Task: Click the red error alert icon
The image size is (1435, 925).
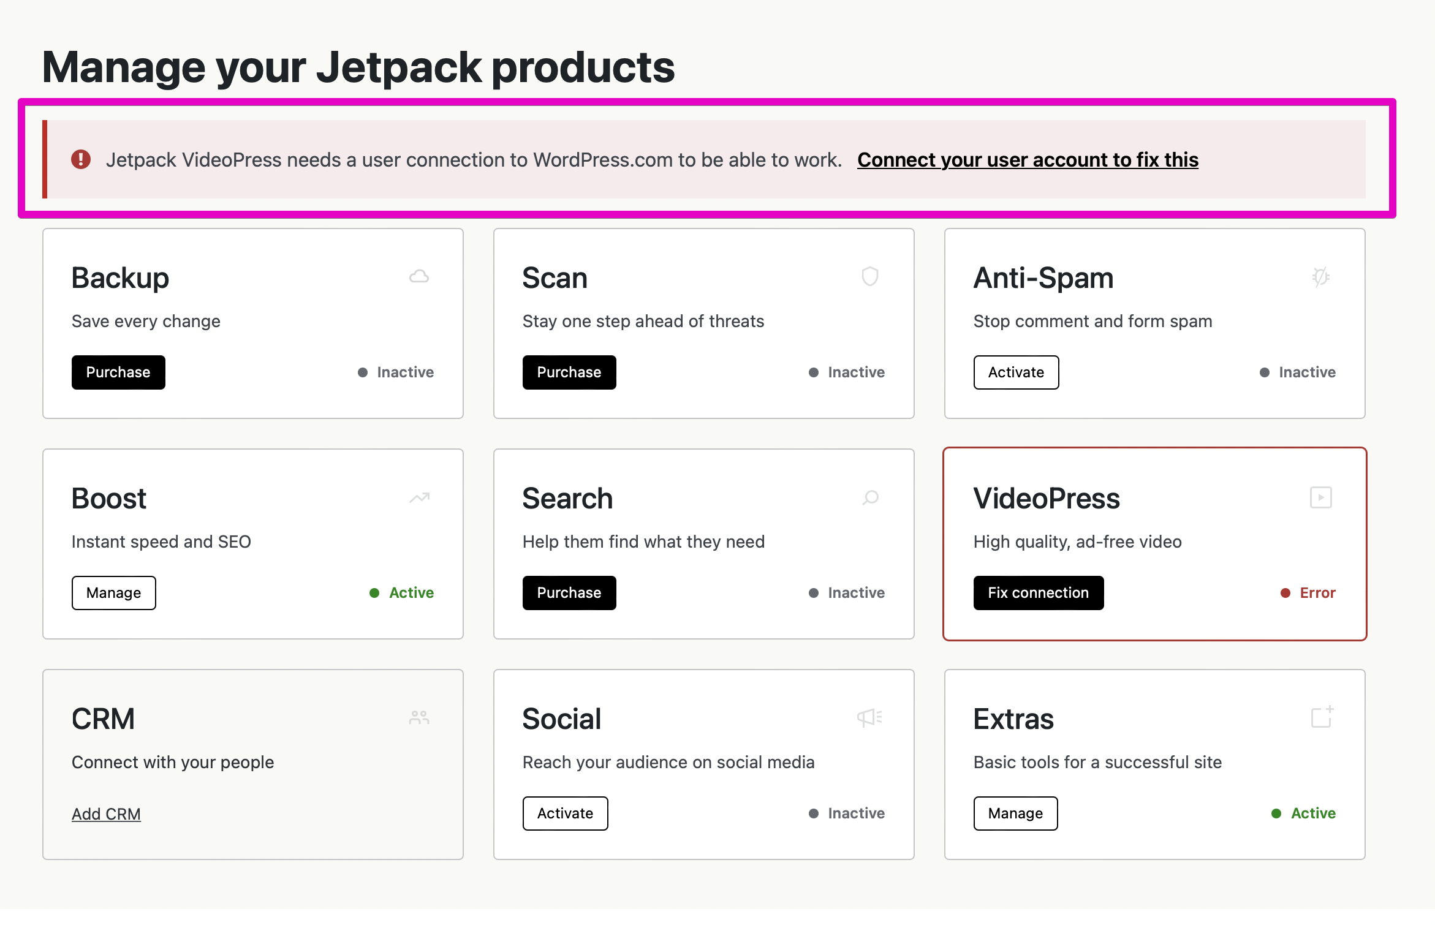Action: pyautogui.click(x=81, y=159)
